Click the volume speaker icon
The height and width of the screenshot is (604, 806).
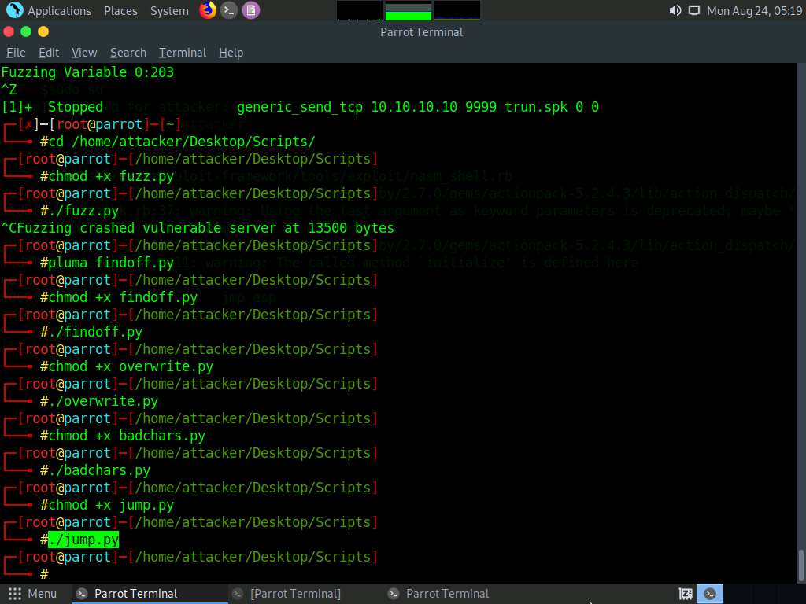click(x=675, y=10)
